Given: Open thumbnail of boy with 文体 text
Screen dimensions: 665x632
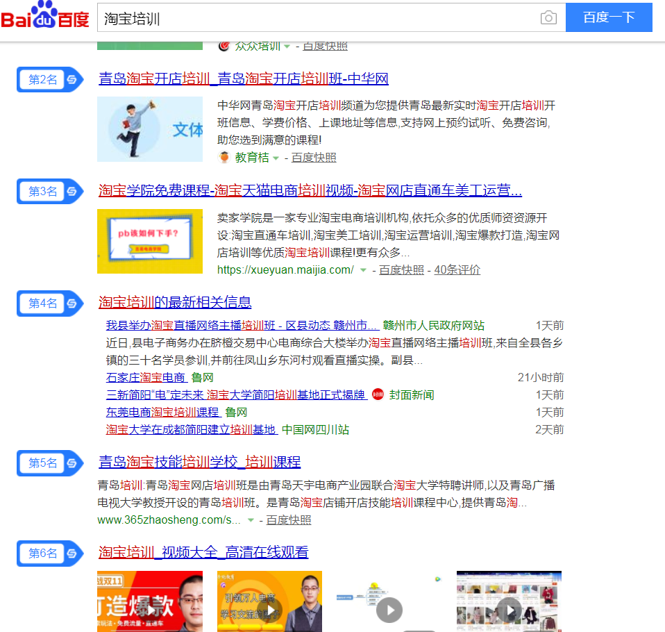Looking at the screenshot, I should point(150,129).
